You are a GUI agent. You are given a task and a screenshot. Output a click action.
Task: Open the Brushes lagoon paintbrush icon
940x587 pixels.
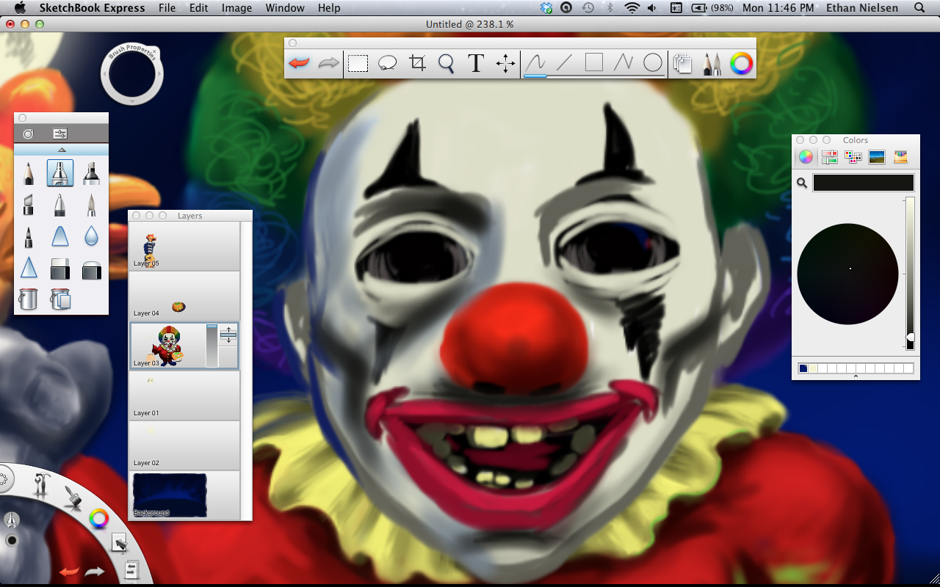pos(72,497)
